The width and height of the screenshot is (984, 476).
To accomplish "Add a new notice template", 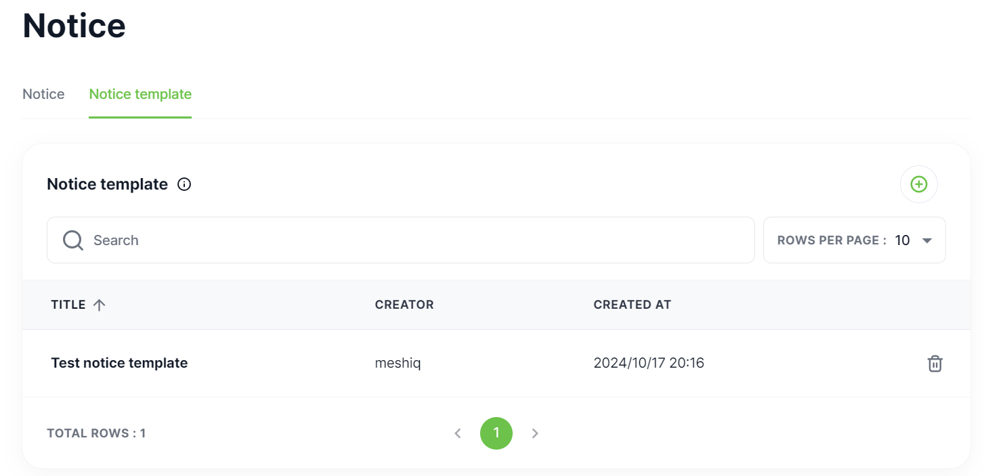I will (918, 184).
